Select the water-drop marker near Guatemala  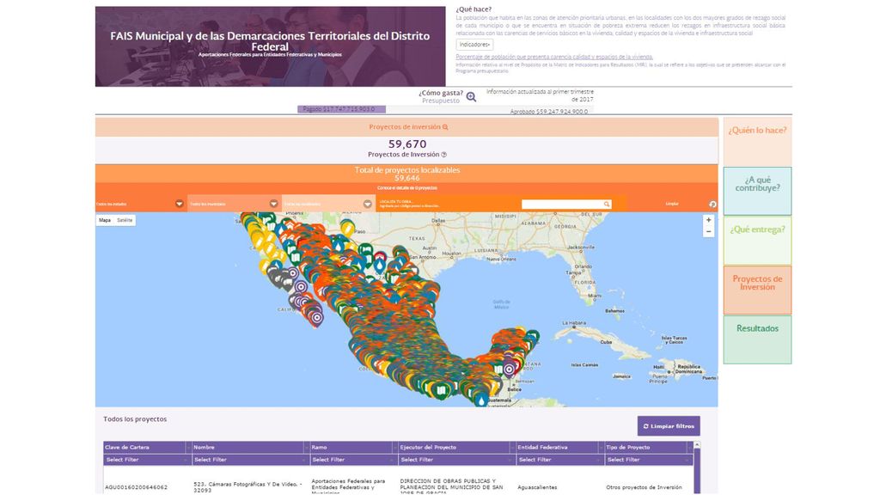point(481,398)
